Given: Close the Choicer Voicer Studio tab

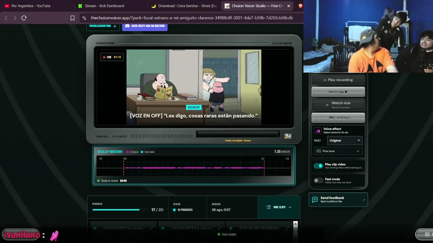Looking at the screenshot, I should [289, 6].
